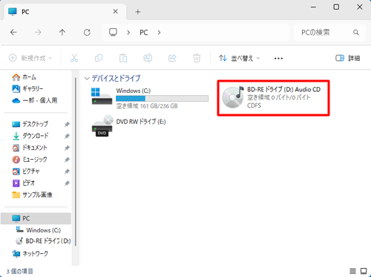This screenshot has width=371, height=277.
Task: Switch to the PC tab
Action: (65, 12)
